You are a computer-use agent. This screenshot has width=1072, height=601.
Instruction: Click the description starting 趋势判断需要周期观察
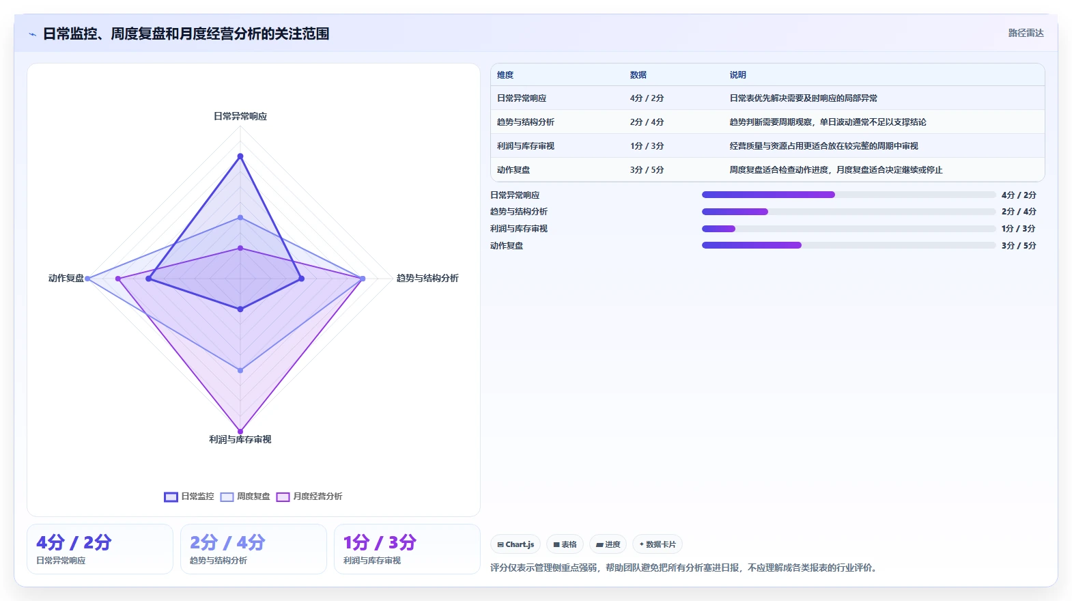click(x=828, y=122)
